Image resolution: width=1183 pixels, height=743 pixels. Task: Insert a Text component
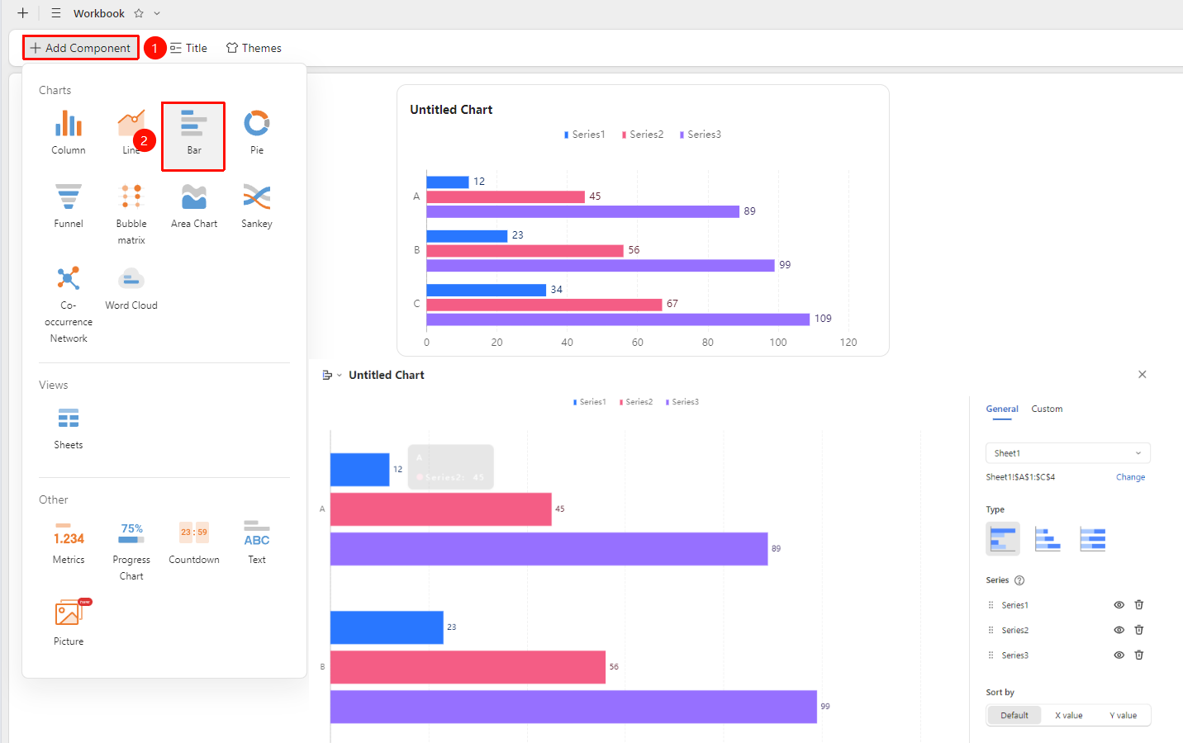point(257,542)
